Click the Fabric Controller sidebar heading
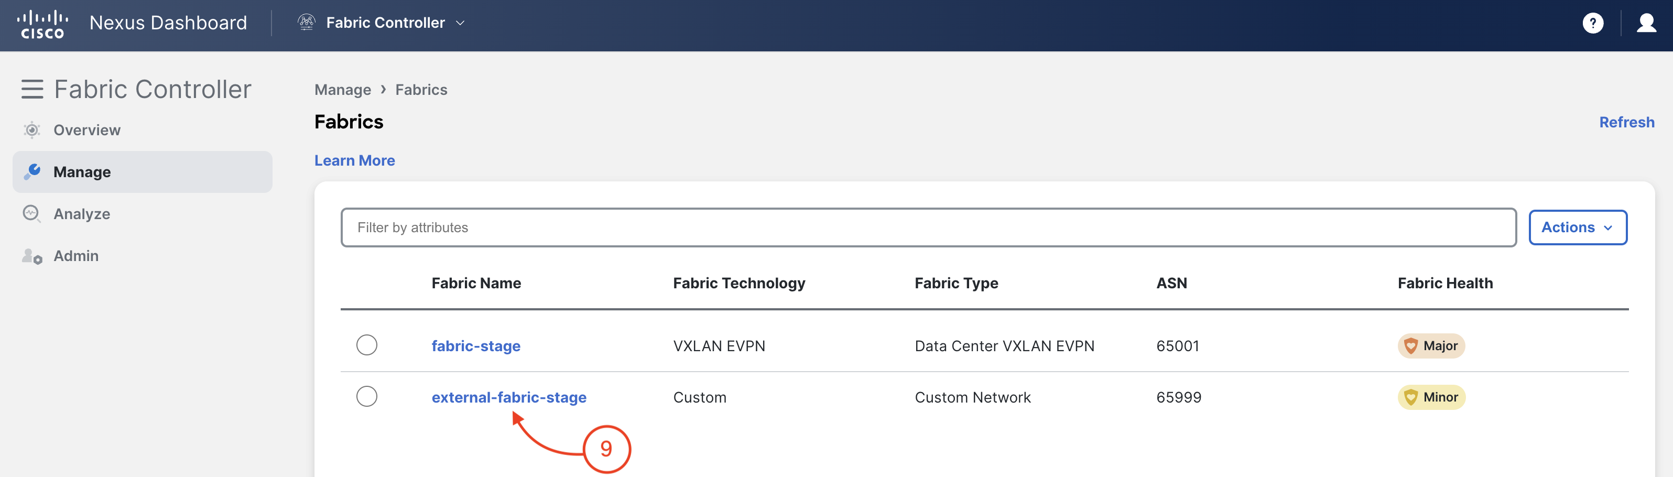The height and width of the screenshot is (477, 1673). (x=153, y=89)
